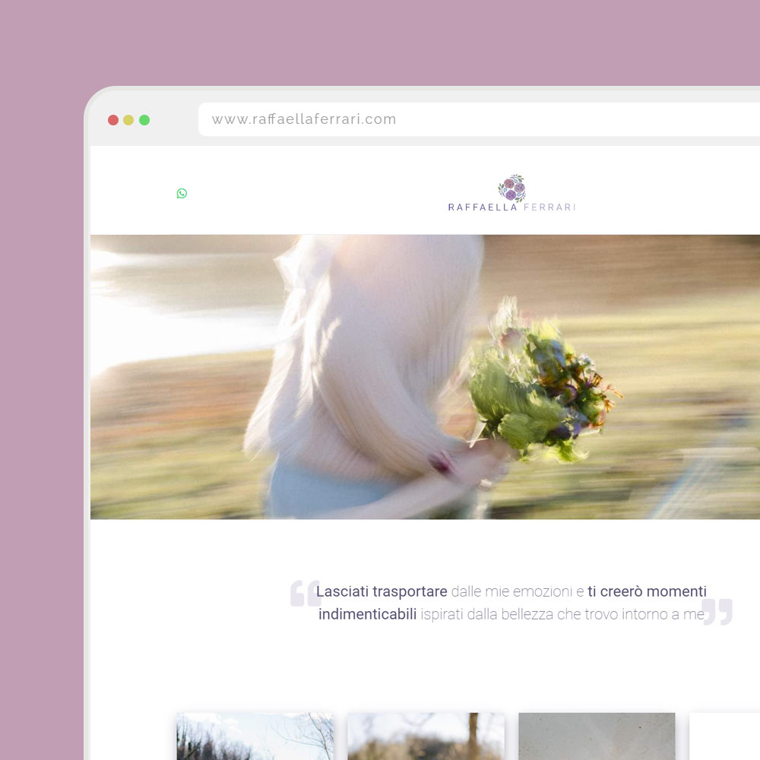Select the words "ispirati dalla bellezza che trovo intorno a me"
The width and height of the screenshot is (760, 760).
point(562,614)
